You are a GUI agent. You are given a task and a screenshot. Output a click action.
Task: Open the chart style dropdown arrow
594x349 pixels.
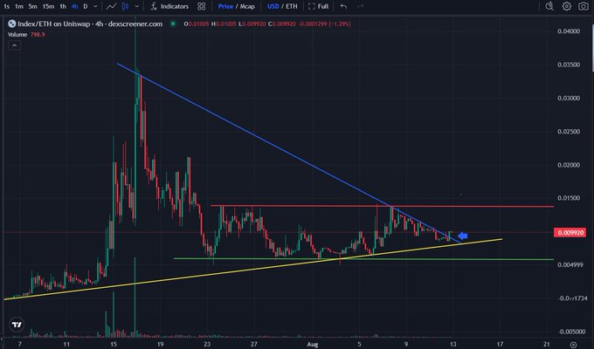click(137, 6)
